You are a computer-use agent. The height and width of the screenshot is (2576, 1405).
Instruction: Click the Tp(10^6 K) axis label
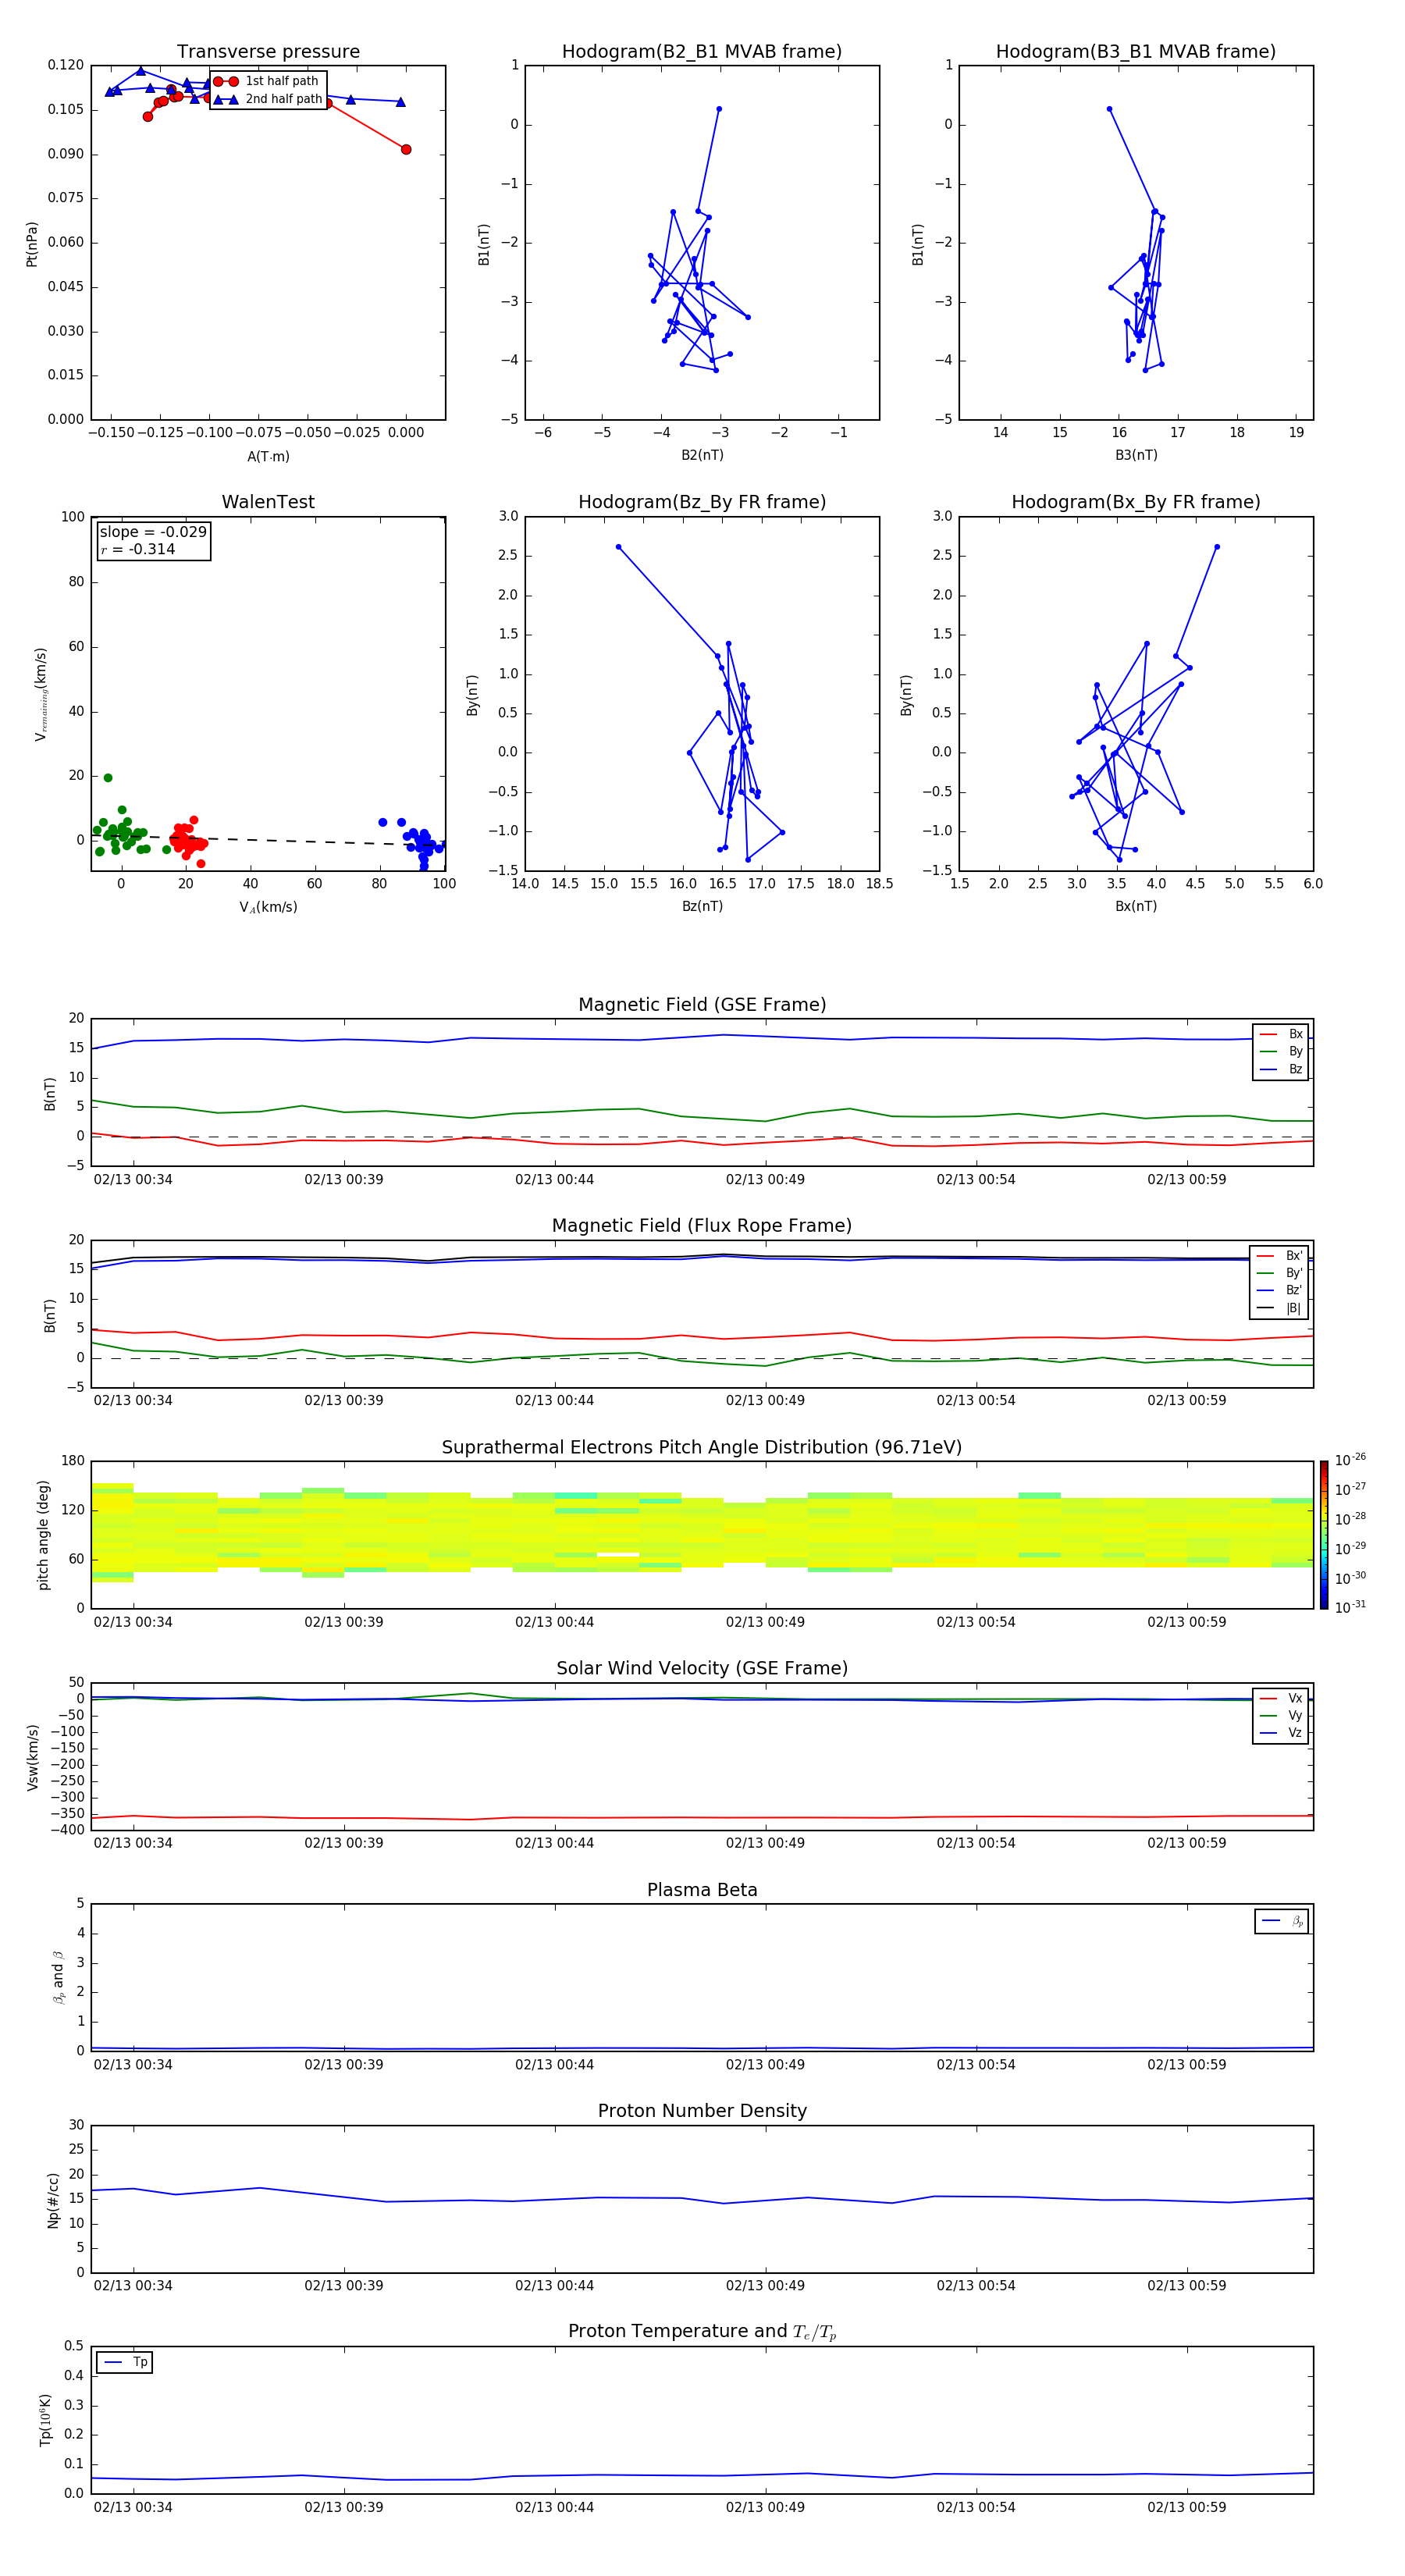pyautogui.click(x=45, y=2420)
